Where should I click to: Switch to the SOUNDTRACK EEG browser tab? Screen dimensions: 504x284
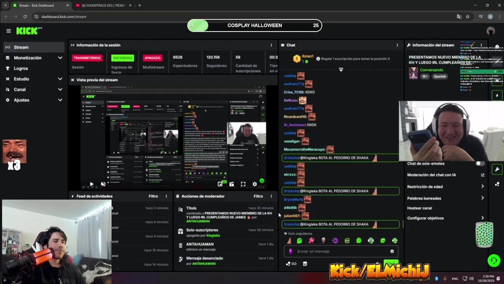coord(103,6)
